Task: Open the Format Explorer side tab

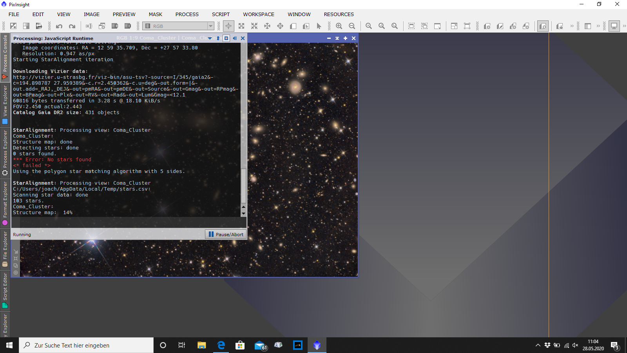Action: (x=5, y=204)
